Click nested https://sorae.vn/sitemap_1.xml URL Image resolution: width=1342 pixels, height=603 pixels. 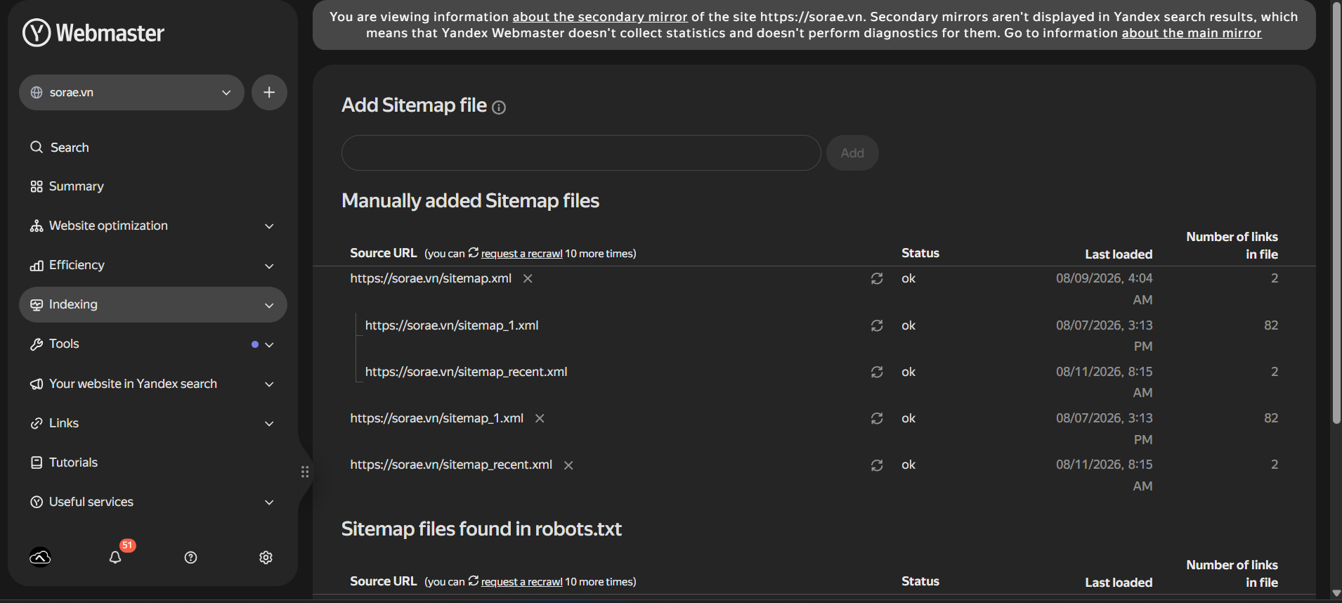452,325
